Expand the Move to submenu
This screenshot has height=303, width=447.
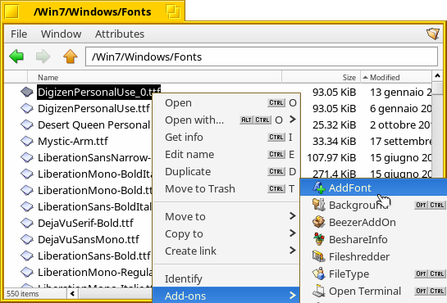pyautogui.click(x=292, y=216)
